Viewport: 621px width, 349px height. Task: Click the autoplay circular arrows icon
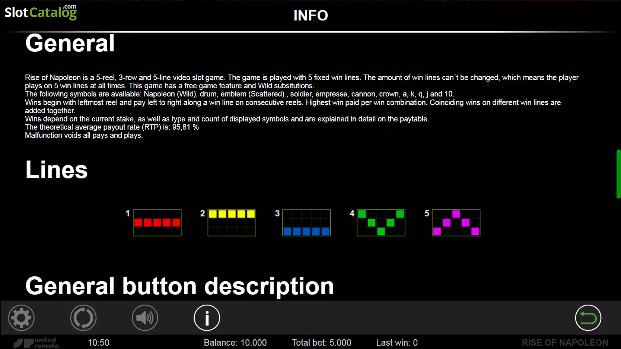point(83,318)
